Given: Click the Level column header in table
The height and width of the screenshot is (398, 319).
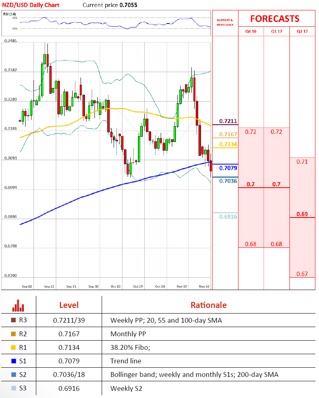Looking at the screenshot, I should click(69, 305).
